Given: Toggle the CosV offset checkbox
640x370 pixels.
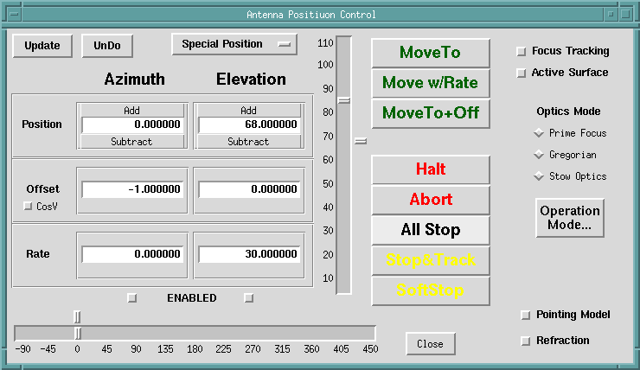Looking at the screenshot, I should point(28,207).
